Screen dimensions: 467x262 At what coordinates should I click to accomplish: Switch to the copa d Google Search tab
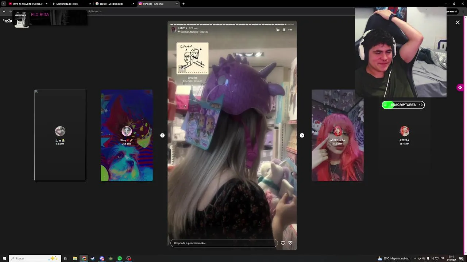click(115, 4)
